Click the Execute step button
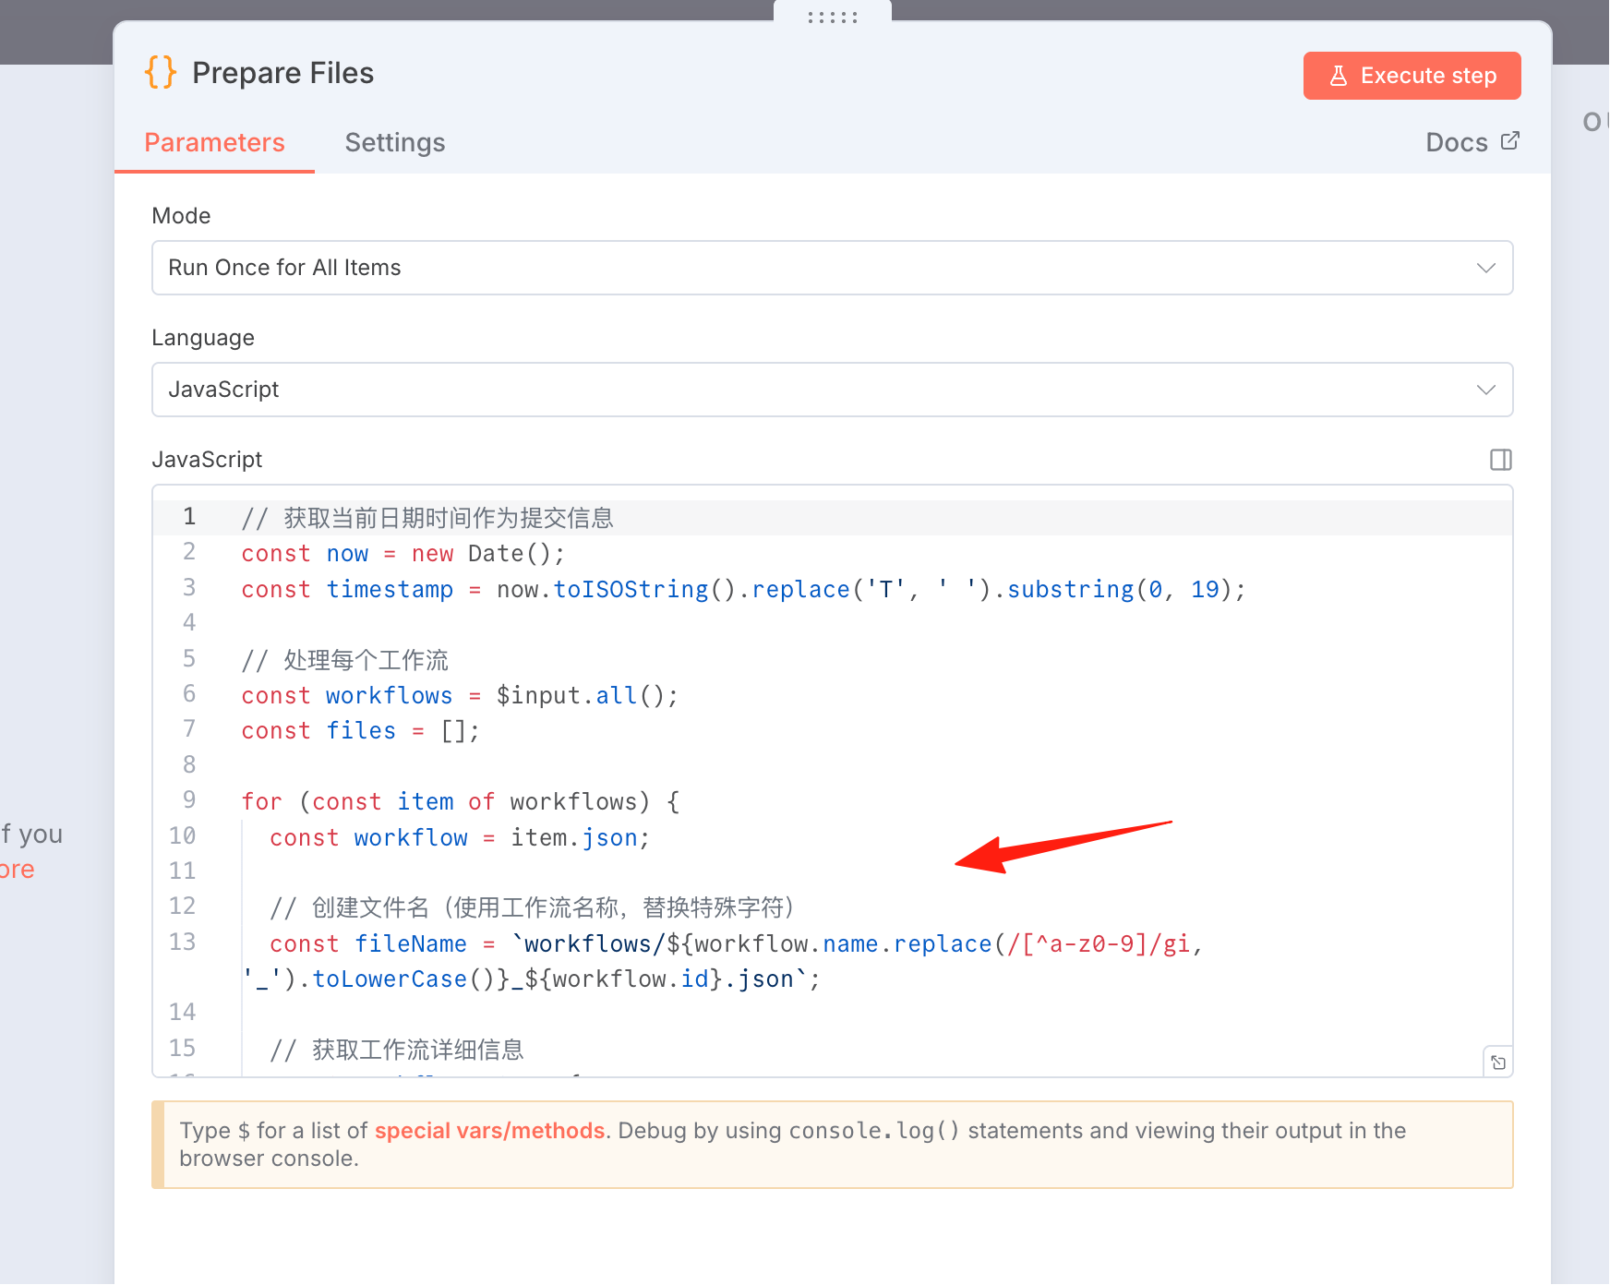This screenshot has height=1285, width=1610. tap(1412, 76)
